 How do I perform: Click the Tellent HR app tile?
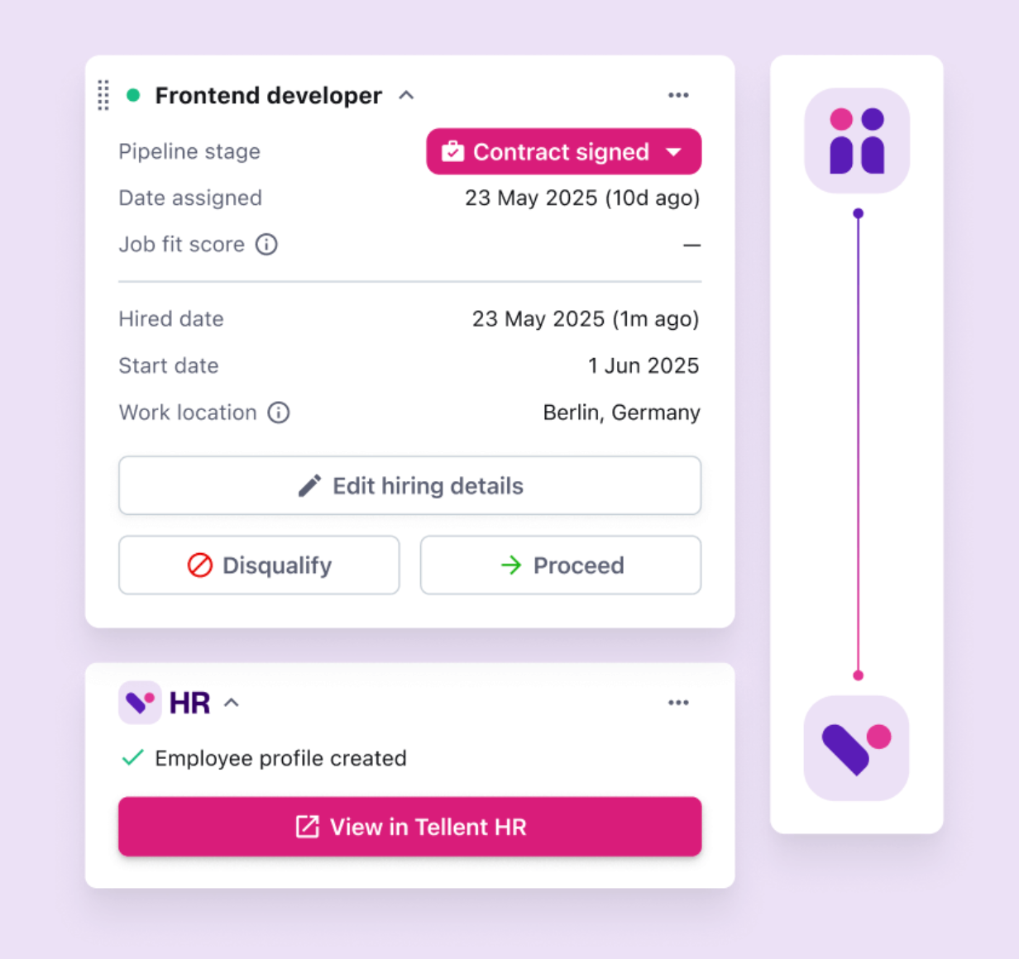pos(857,748)
